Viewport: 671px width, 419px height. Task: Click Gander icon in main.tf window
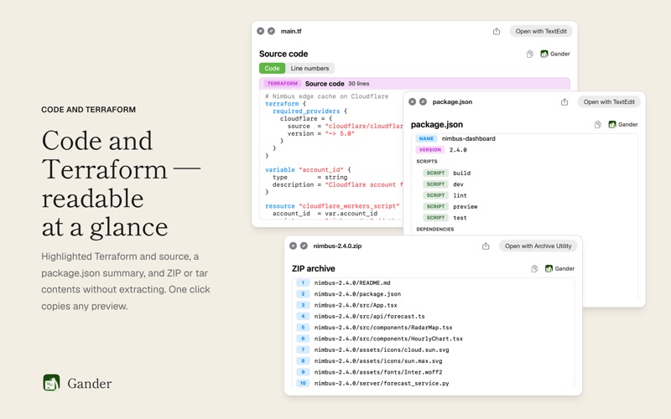pos(544,54)
